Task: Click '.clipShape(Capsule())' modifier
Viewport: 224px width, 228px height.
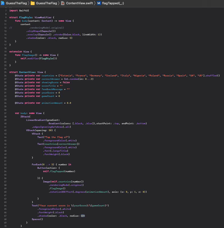Action: (x=41, y=31)
